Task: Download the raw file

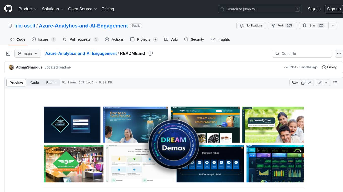Action: [310, 83]
